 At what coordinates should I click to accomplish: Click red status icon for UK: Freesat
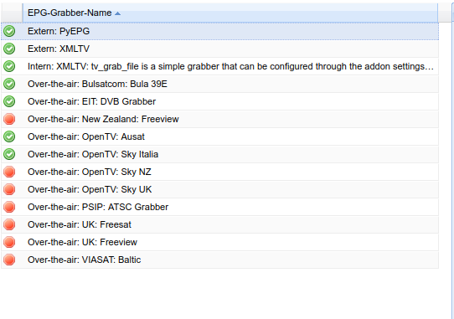pyautogui.click(x=9, y=224)
